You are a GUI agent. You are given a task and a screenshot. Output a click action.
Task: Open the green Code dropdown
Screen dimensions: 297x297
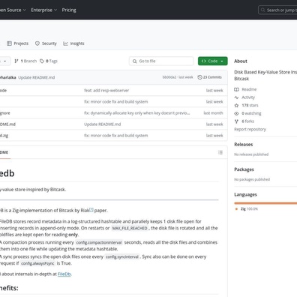[213, 61]
